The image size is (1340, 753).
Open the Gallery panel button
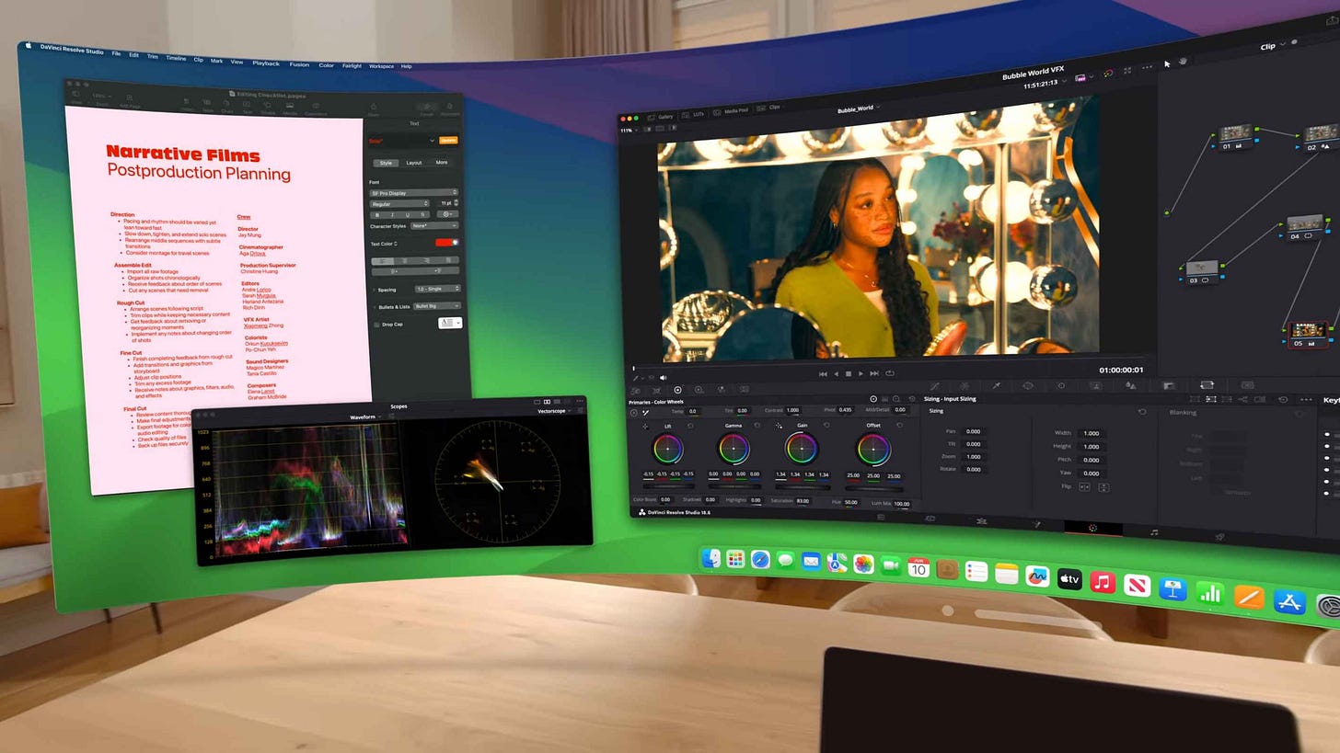click(662, 117)
